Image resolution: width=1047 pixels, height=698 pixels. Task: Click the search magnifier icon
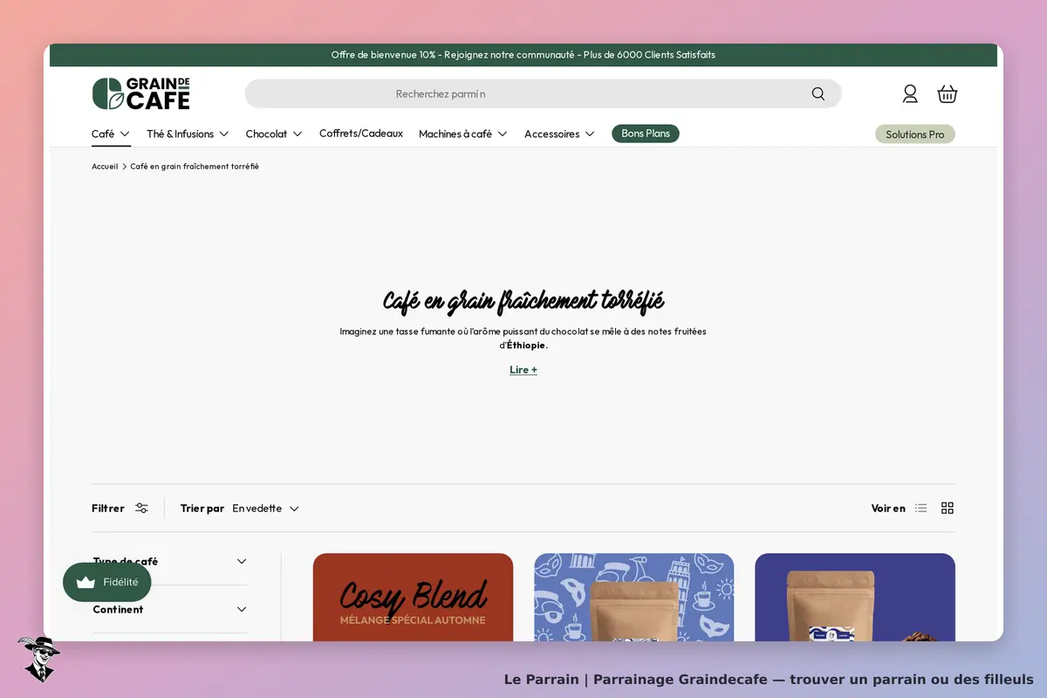[818, 93]
